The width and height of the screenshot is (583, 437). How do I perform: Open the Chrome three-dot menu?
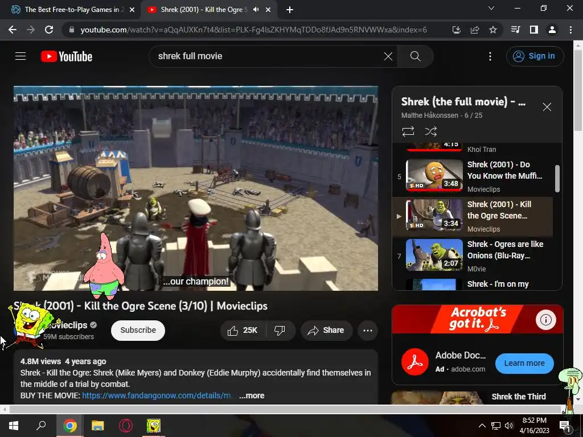570,30
